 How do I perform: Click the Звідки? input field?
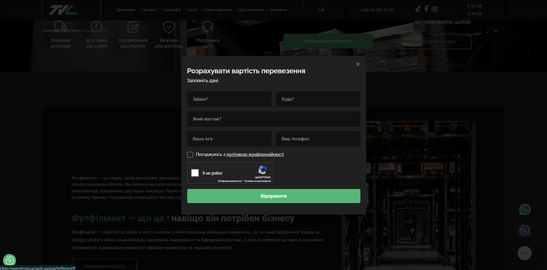(229, 99)
